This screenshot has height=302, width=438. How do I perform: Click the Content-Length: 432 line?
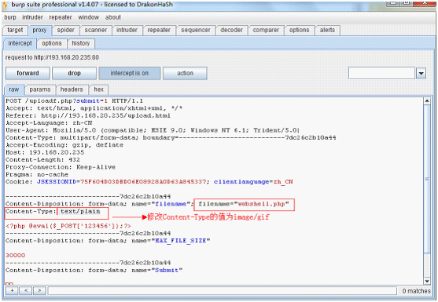coord(42,160)
